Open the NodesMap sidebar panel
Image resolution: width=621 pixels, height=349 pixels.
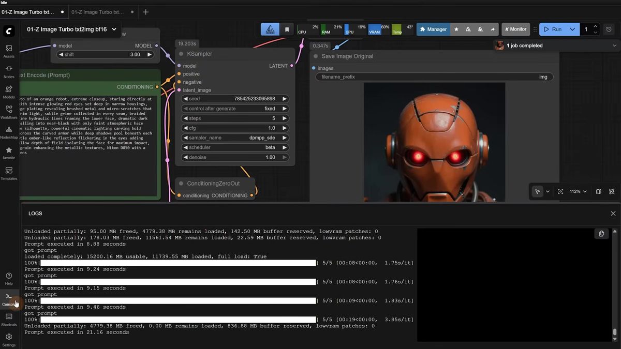pyautogui.click(x=9, y=132)
